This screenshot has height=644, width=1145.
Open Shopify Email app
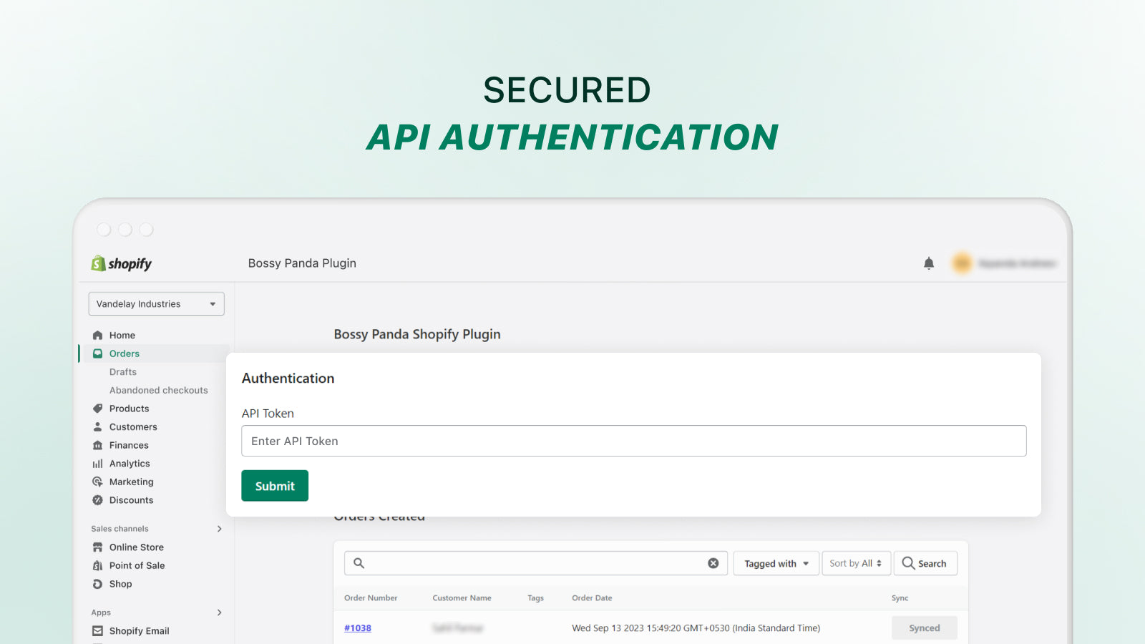coord(140,631)
